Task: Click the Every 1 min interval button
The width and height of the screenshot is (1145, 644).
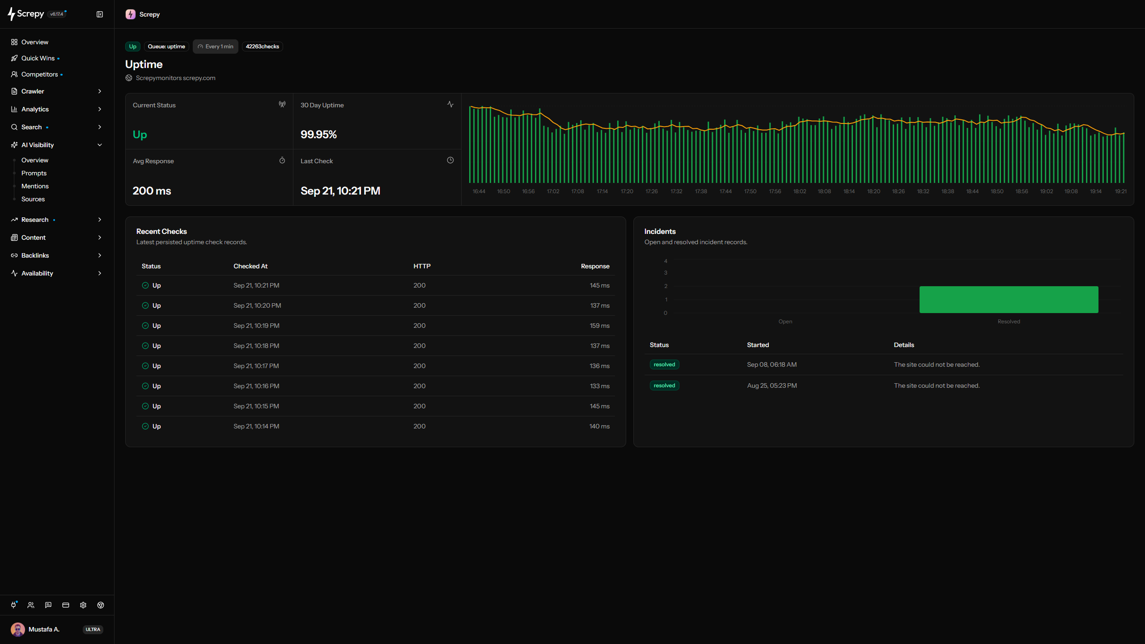Action: coord(216,47)
